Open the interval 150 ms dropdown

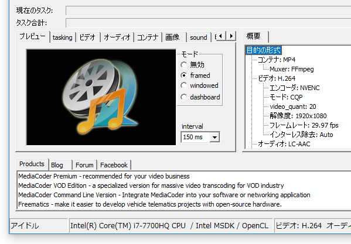214,137
